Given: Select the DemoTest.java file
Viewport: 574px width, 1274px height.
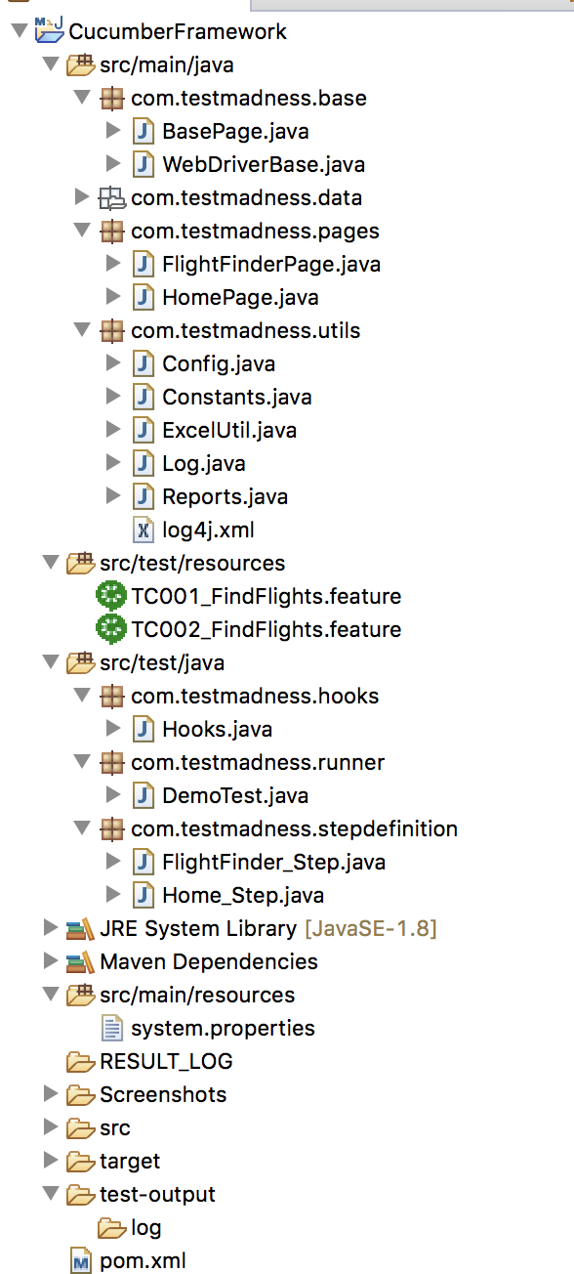Looking at the screenshot, I should (221, 795).
